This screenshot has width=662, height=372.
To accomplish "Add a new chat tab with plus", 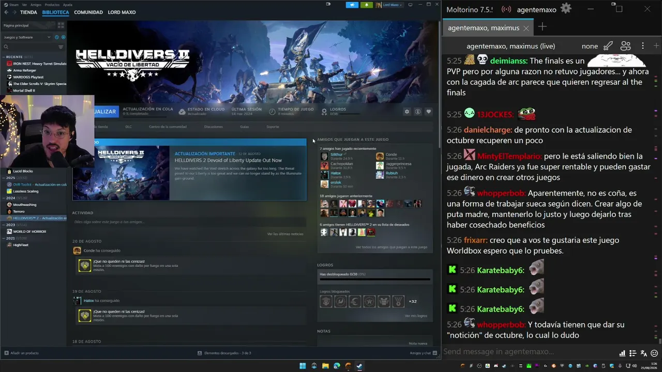I will [x=542, y=27].
